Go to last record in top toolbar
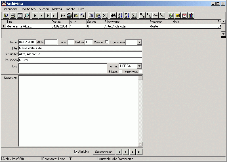This screenshot has width=227, height=162. [54, 16]
